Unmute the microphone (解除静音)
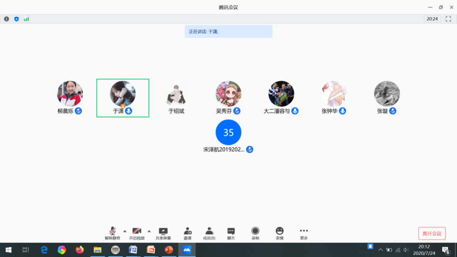 [112, 232]
